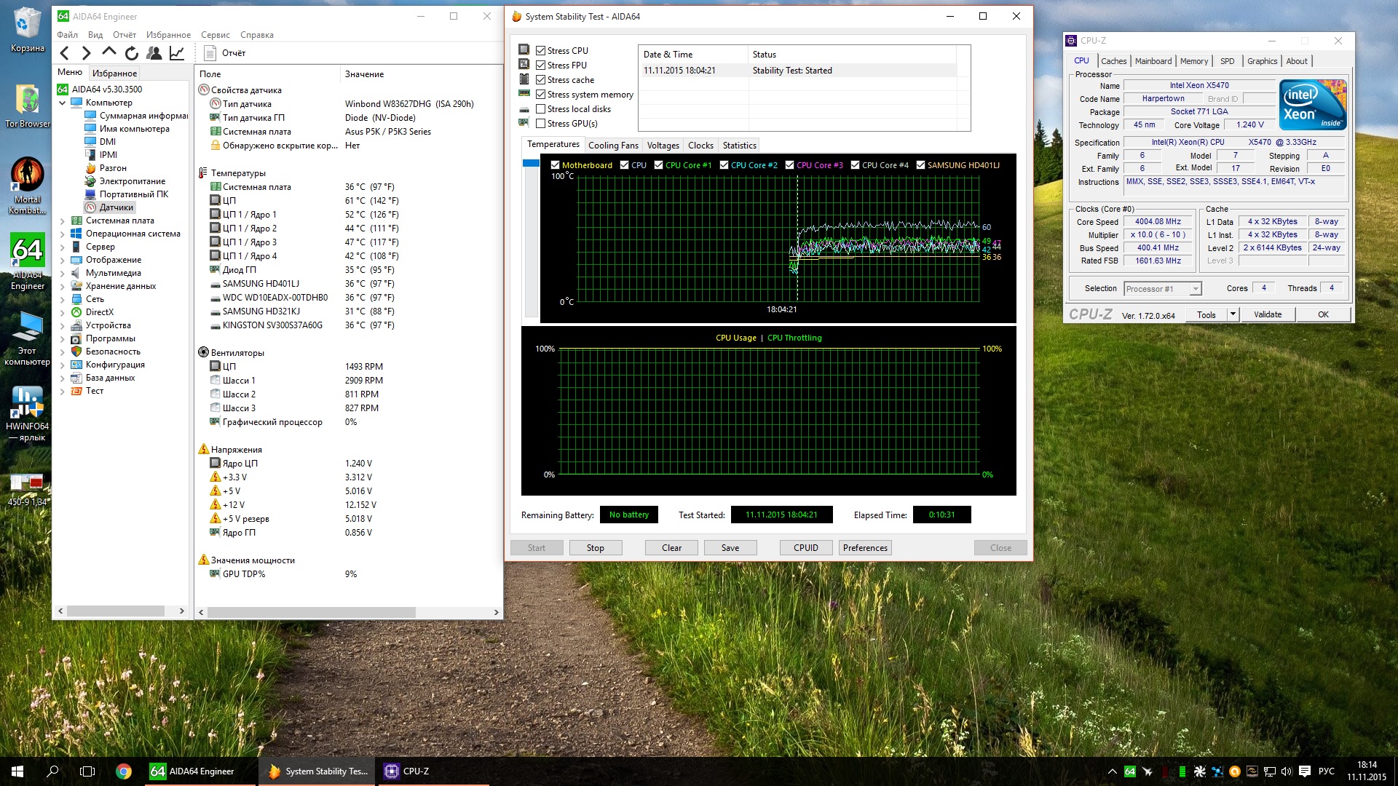Enable the Stress local disks checkbox
Screen dimensions: 1398x786
tap(541, 109)
